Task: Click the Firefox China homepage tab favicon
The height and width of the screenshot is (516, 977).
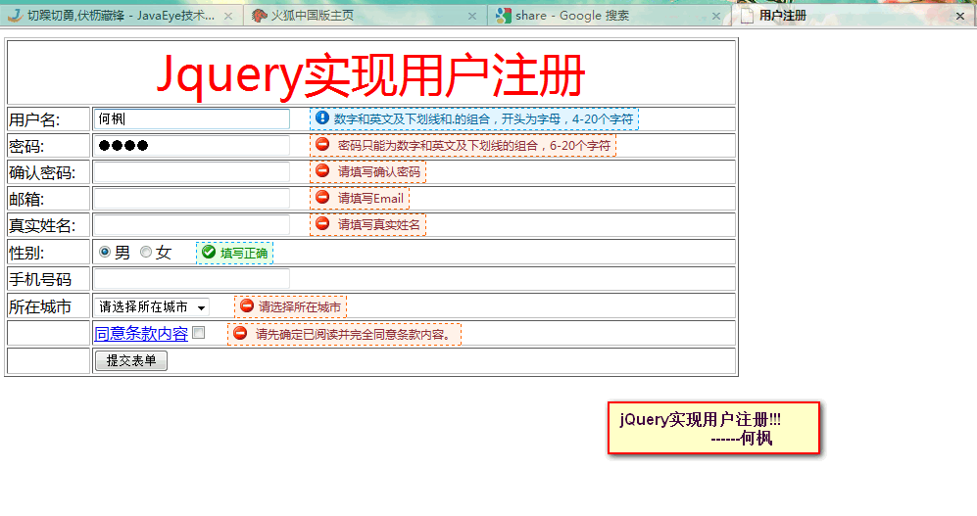Action: pos(260,16)
